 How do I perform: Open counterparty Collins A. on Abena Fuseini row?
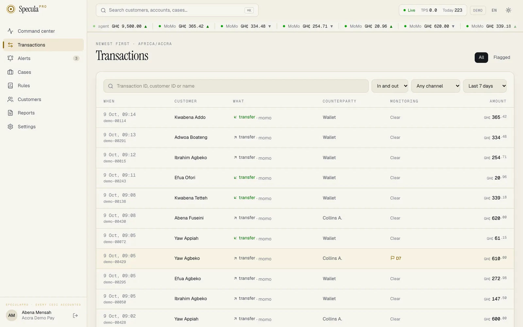pyautogui.click(x=332, y=218)
